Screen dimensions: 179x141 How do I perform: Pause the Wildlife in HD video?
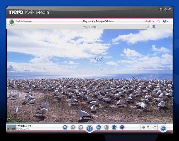89,128
